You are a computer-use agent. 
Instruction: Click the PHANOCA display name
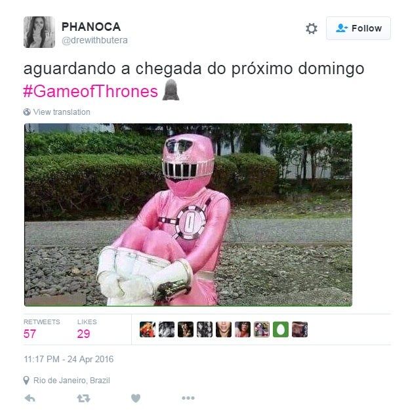(x=91, y=26)
